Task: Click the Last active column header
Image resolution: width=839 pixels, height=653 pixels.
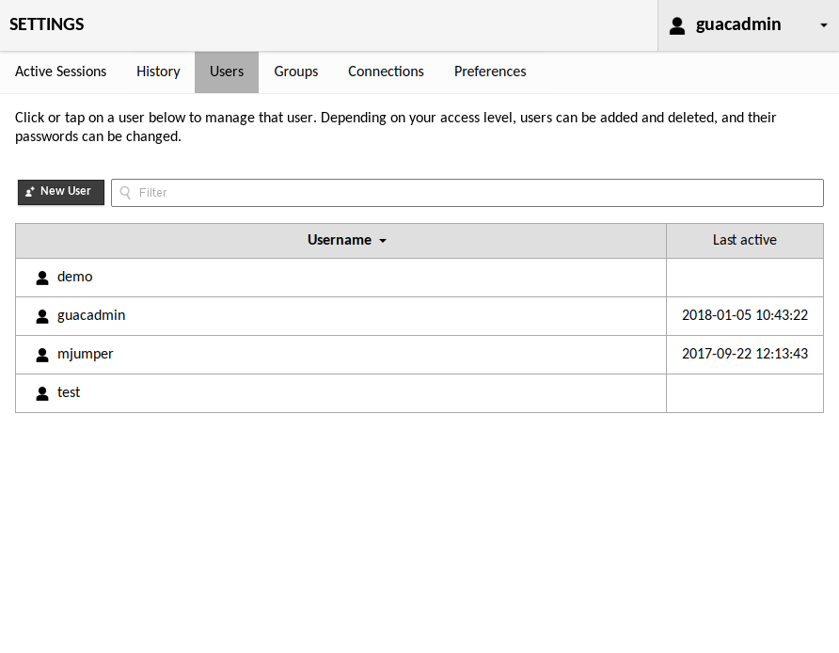Action: coord(744,240)
